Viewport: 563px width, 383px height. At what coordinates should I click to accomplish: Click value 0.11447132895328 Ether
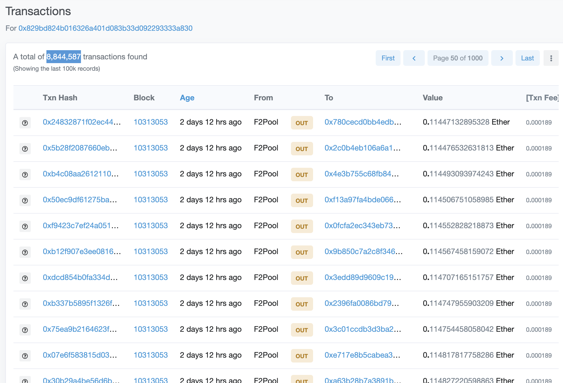point(466,122)
